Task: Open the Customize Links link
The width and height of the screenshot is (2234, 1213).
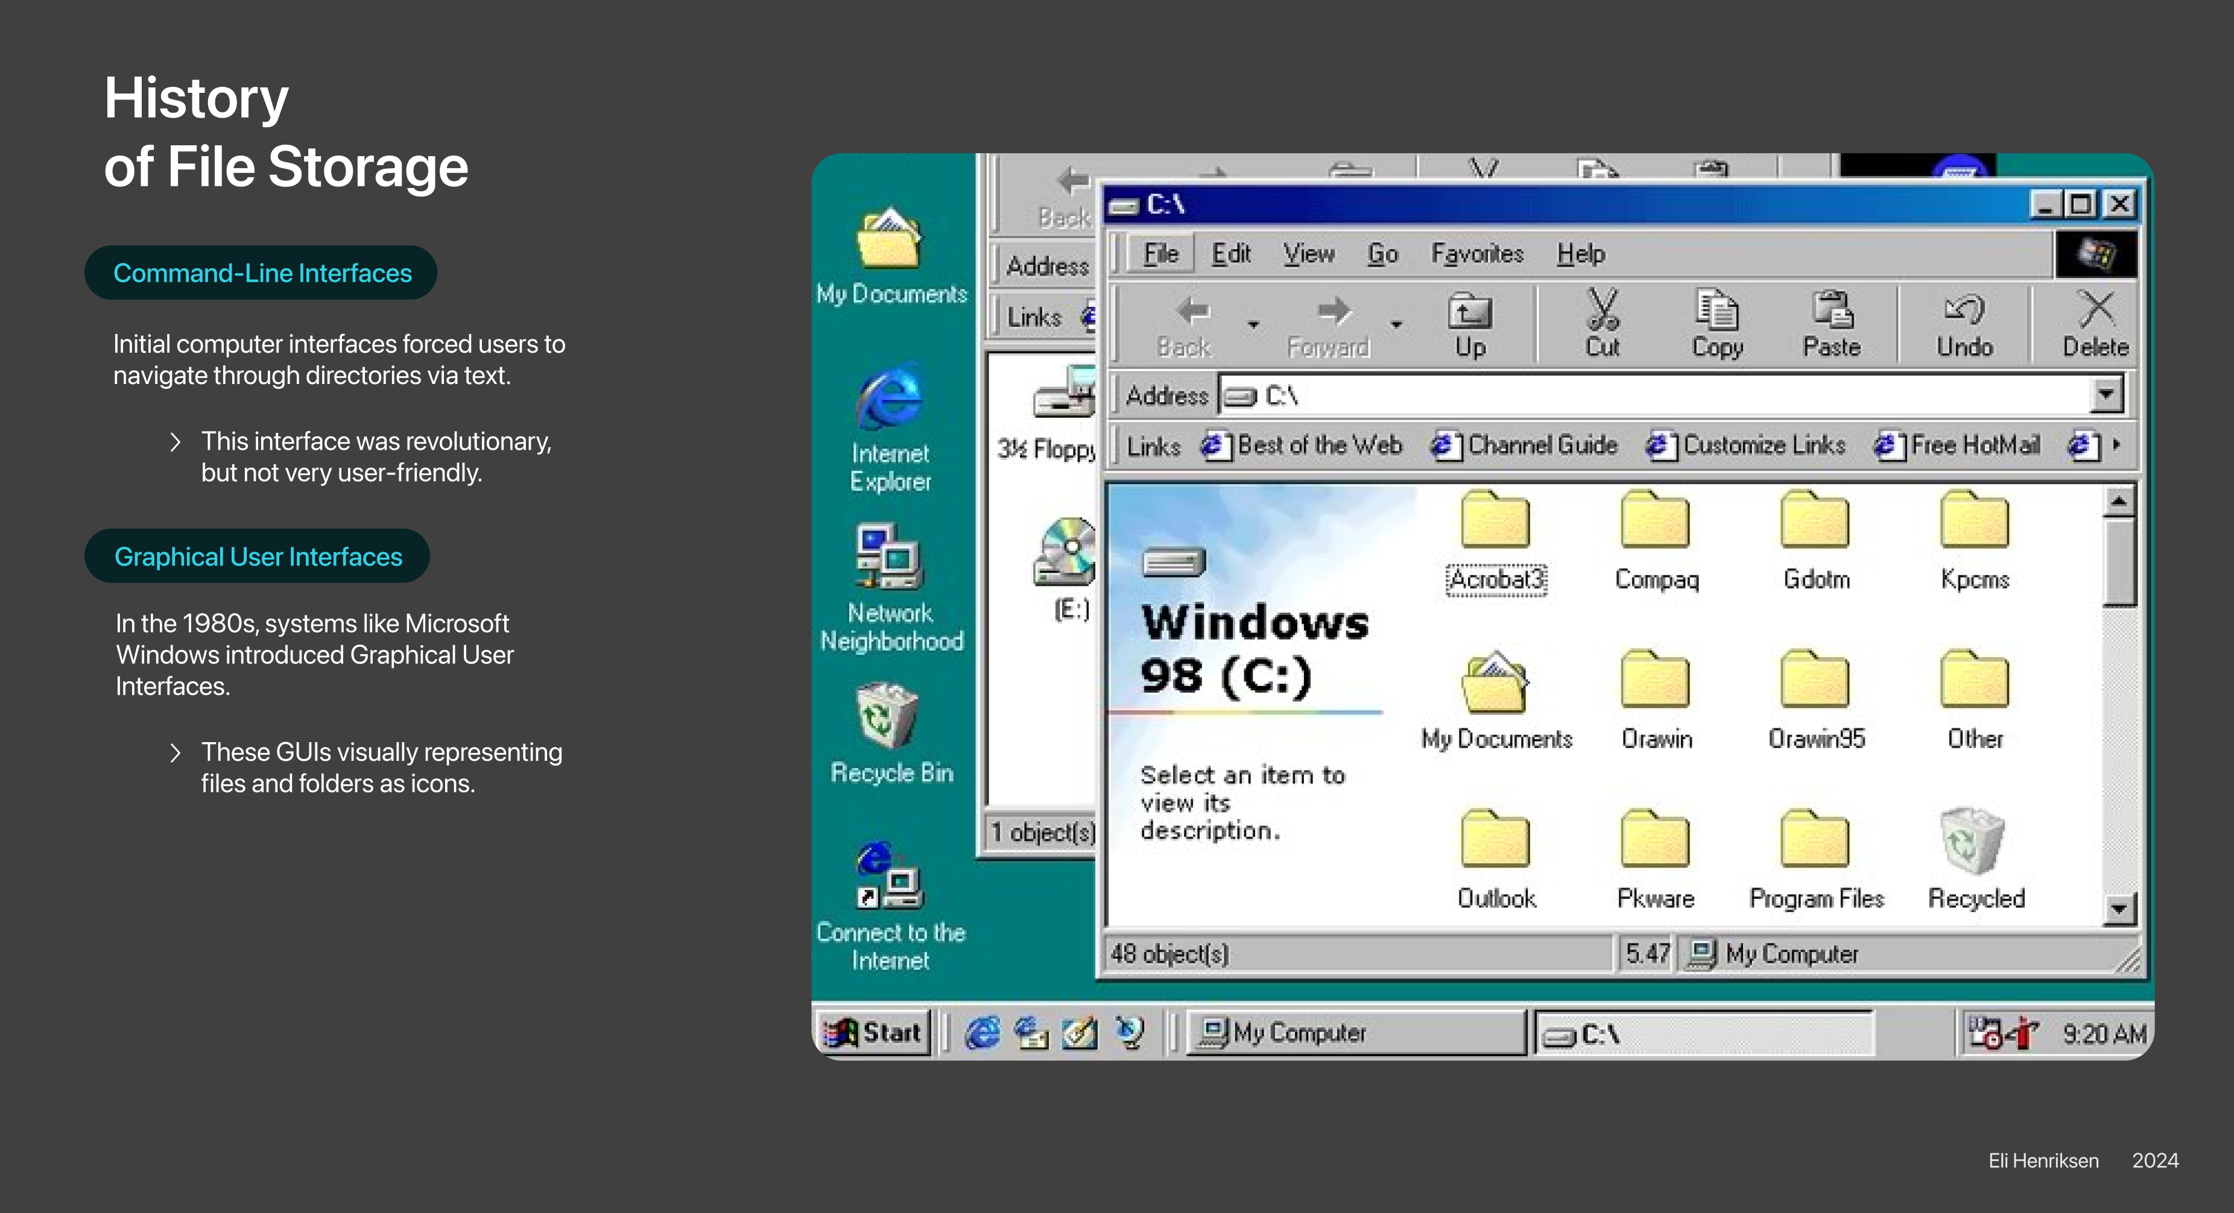Action: tap(1745, 445)
